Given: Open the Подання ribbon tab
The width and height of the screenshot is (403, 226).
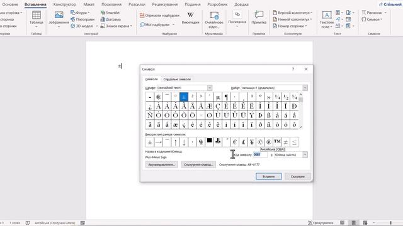Looking at the screenshot, I should 193,4.
